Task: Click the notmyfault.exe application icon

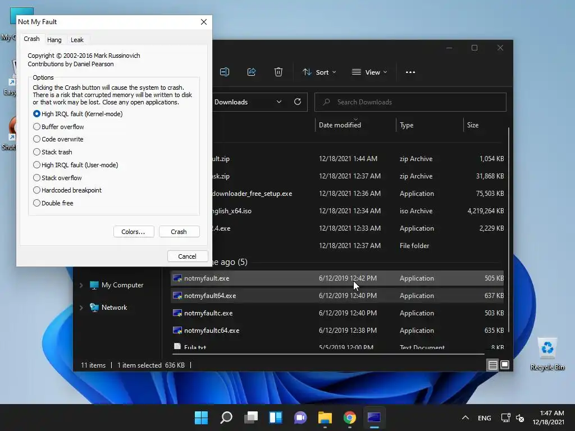Action: tap(177, 278)
